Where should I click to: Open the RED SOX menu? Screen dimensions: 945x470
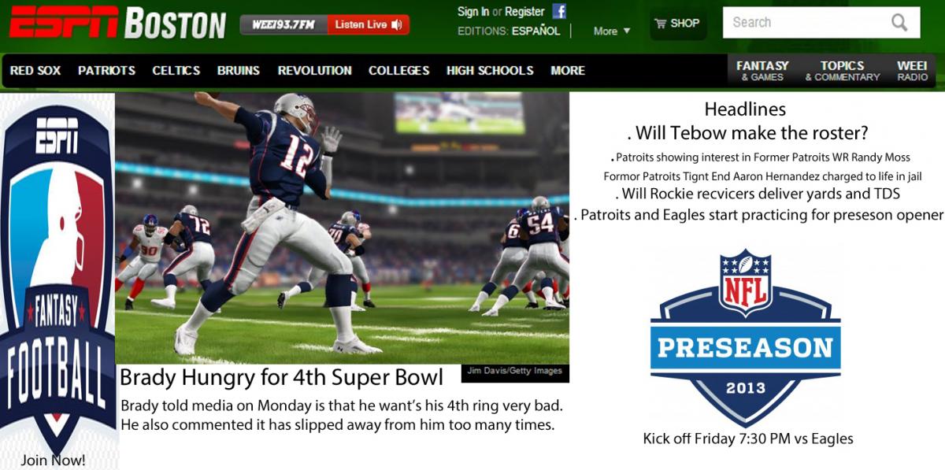[35, 71]
